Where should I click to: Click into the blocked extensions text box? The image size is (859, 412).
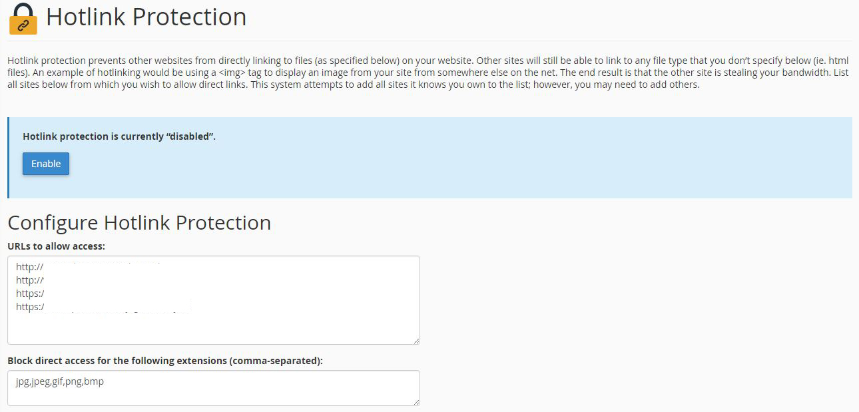tap(214, 388)
